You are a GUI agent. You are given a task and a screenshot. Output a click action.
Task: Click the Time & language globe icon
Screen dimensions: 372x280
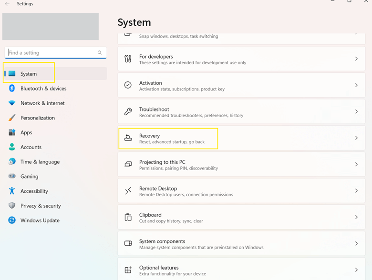coord(12,161)
